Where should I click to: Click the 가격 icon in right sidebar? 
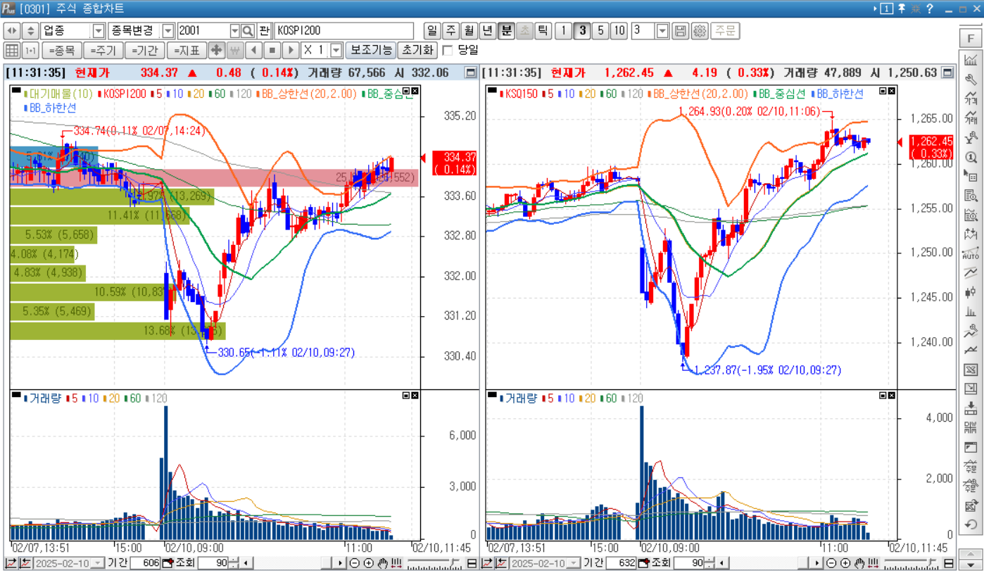(x=971, y=99)
